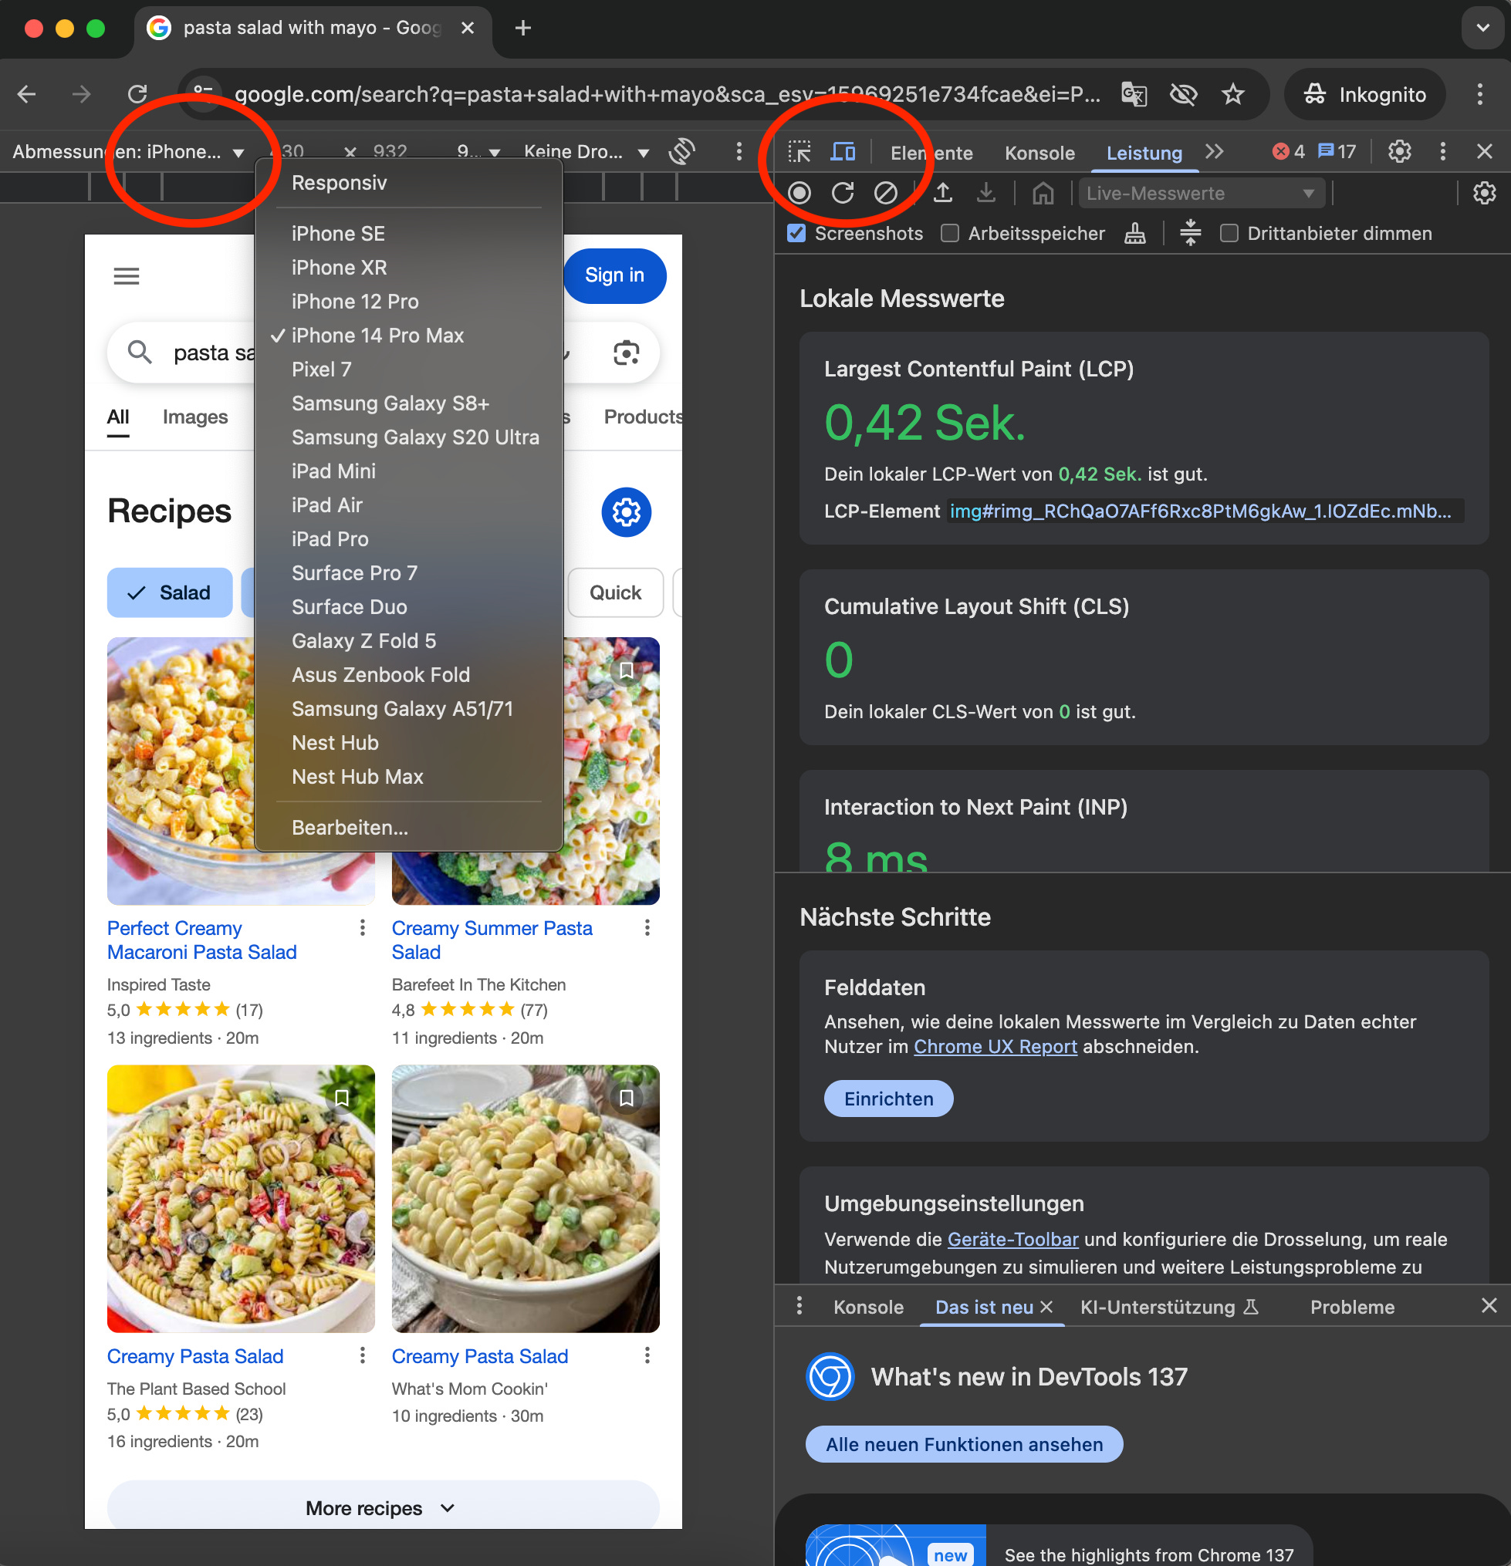Open Chrome three-dot main menu
1511x1566 pixels.
[1479, 94]
